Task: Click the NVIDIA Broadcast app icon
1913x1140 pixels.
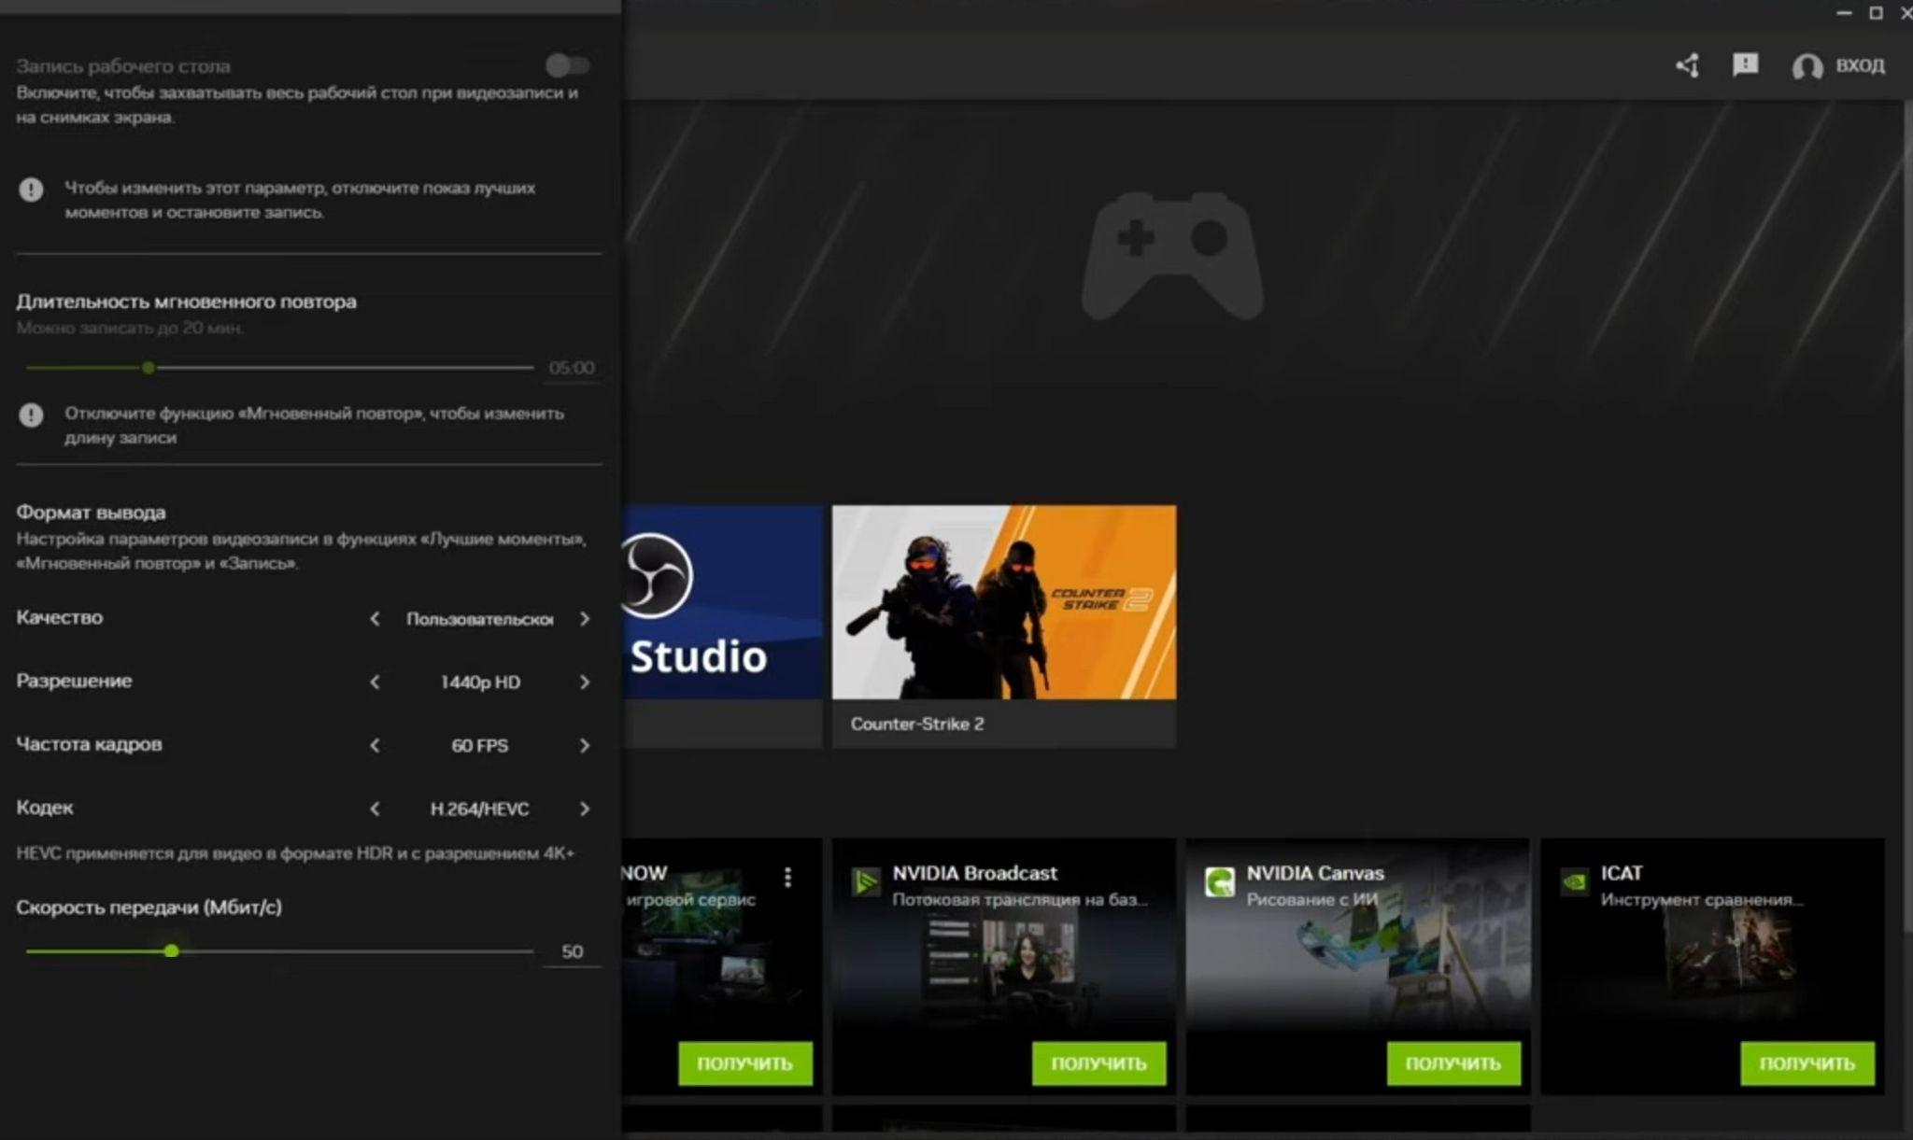Action: click(x=866, y=881)
